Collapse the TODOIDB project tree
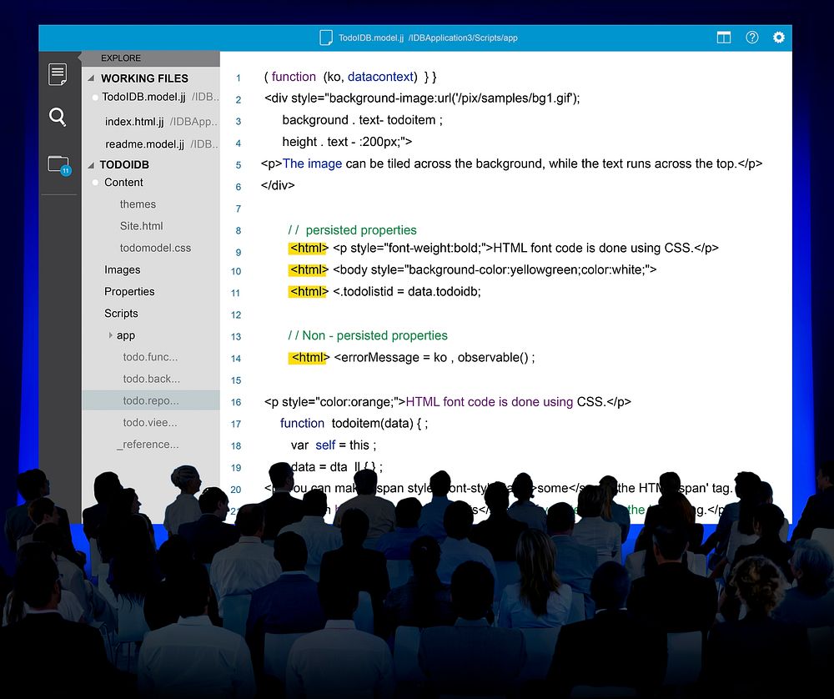 coord(91,165)
